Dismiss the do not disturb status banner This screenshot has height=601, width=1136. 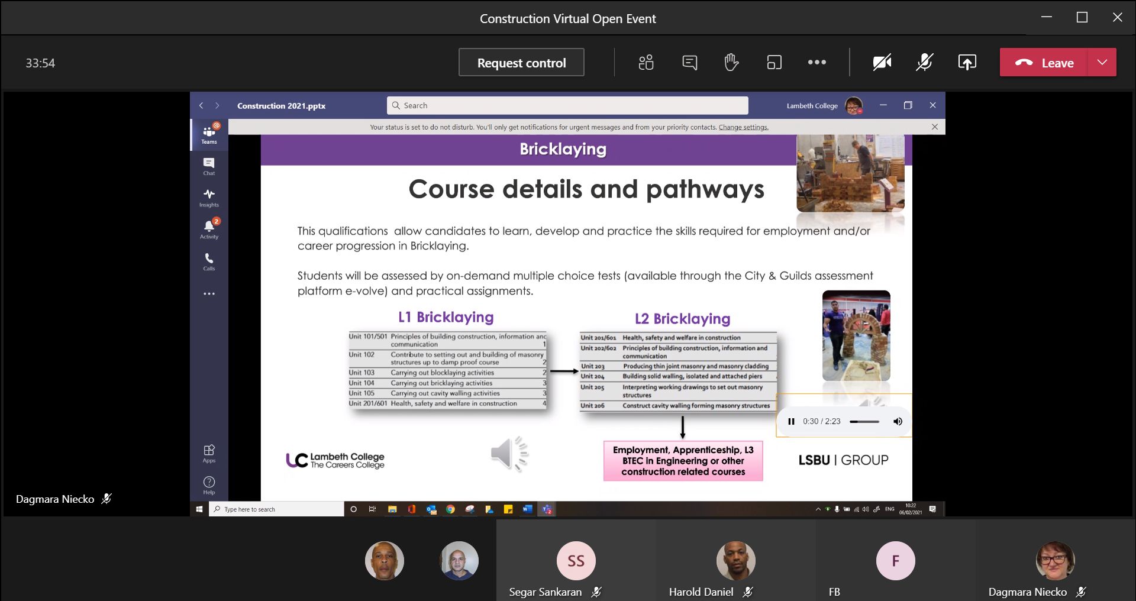(x=934, y=127)
